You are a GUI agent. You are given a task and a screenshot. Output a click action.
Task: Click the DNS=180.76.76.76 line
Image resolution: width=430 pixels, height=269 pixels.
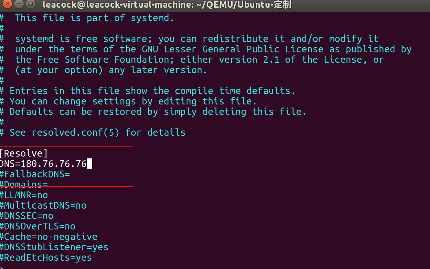[x=43, y=164]
